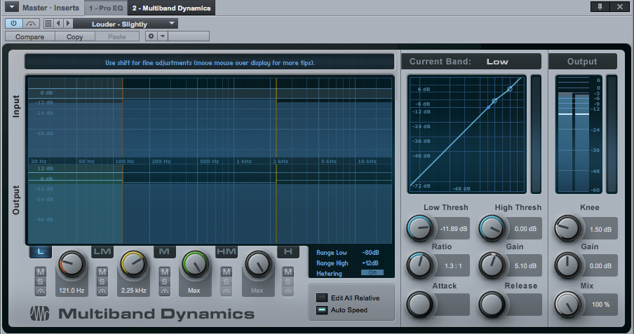Image resolution: width=634 pixels, height=334 pixels.
Task: Mute the High band
Action: pos(288,272)
